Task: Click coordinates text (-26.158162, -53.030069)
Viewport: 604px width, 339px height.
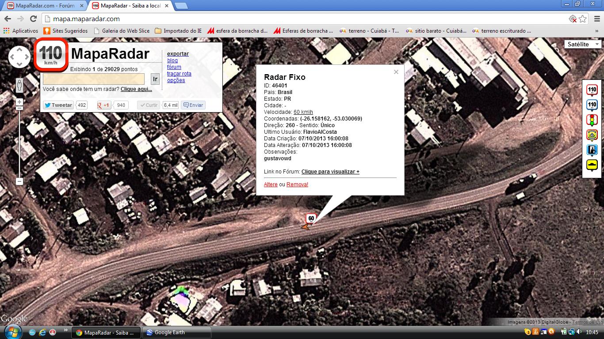Action: point(331,119)
